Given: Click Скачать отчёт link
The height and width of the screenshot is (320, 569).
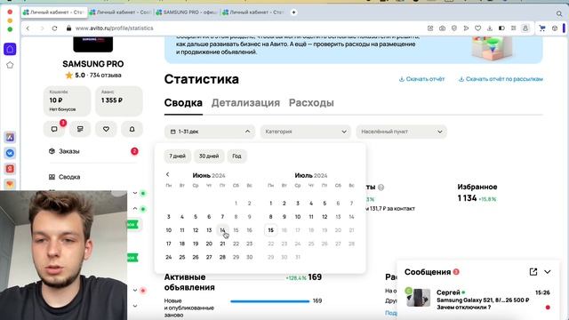Looking at the screenshot, I should click(421, 79).
